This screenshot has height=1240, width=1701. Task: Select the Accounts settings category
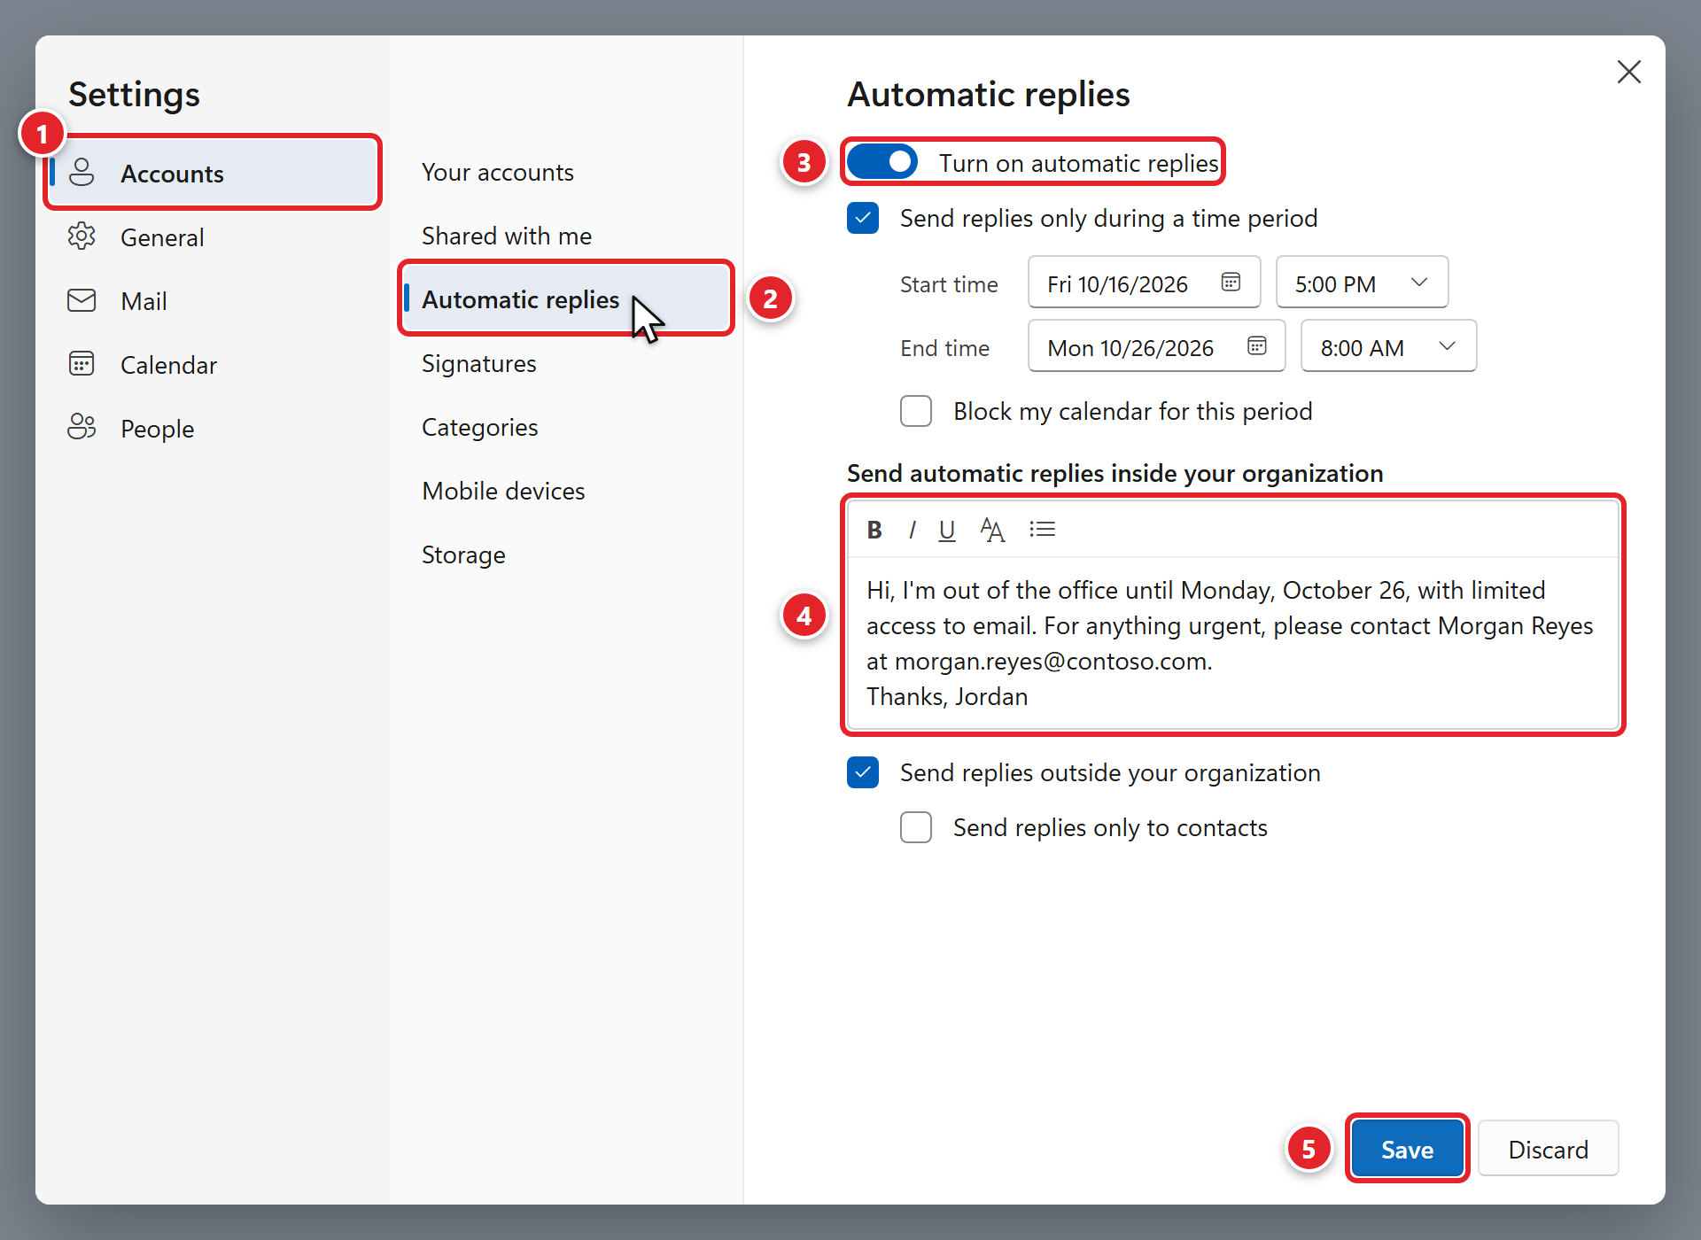click(213, 173)
